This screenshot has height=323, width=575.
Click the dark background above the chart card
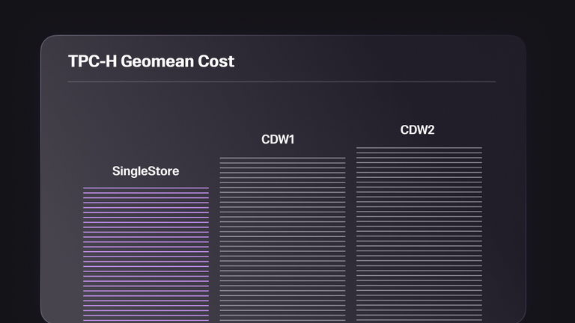[287, 16]
